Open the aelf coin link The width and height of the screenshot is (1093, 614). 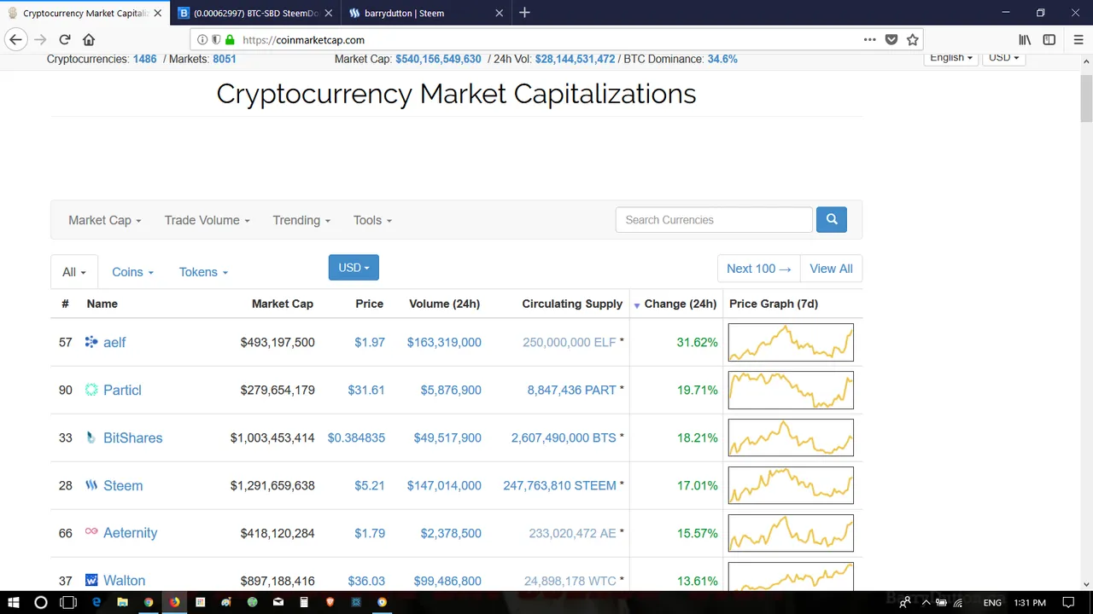pyautogui.click(x=114, y=342)
